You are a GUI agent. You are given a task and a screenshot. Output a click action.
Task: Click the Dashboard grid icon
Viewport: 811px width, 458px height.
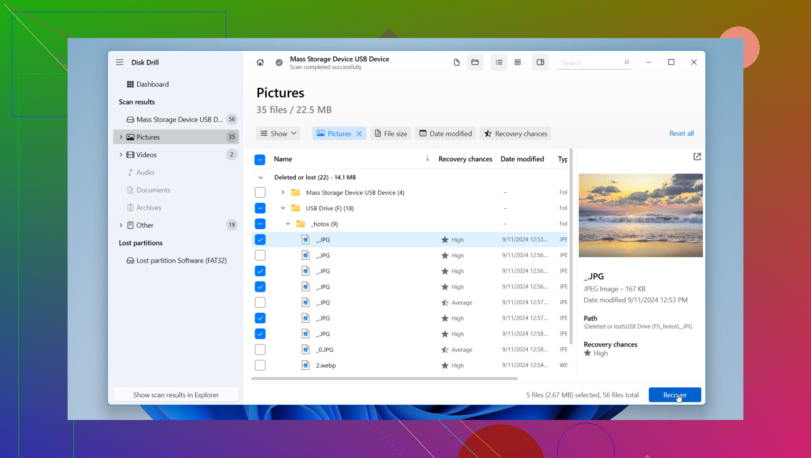tap(130, 85)
